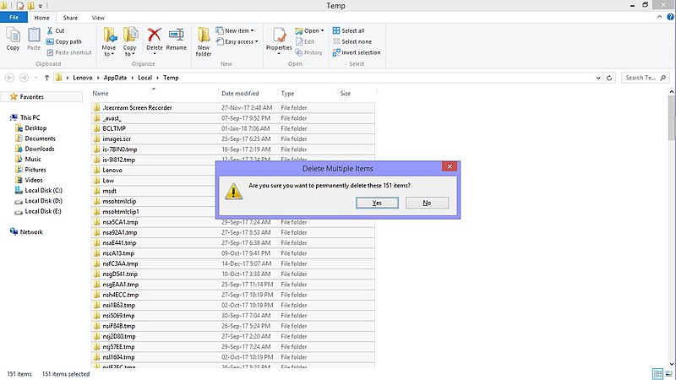Switch to large icons view in status bar

coord(668,373)
